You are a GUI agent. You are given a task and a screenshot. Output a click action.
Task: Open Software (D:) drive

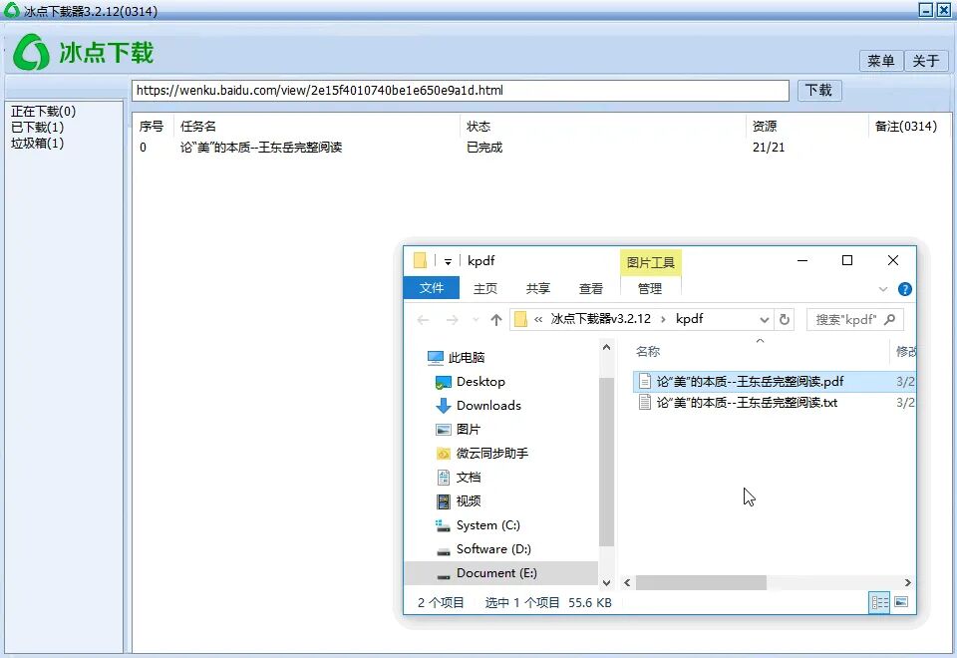tap(493, 548)
